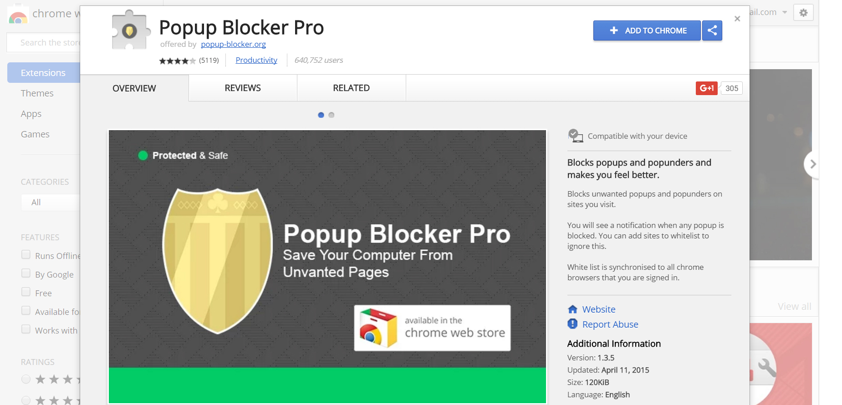
Task: Select the second star rating radio button
Action: pyautogui.click(x=26, y=400)
